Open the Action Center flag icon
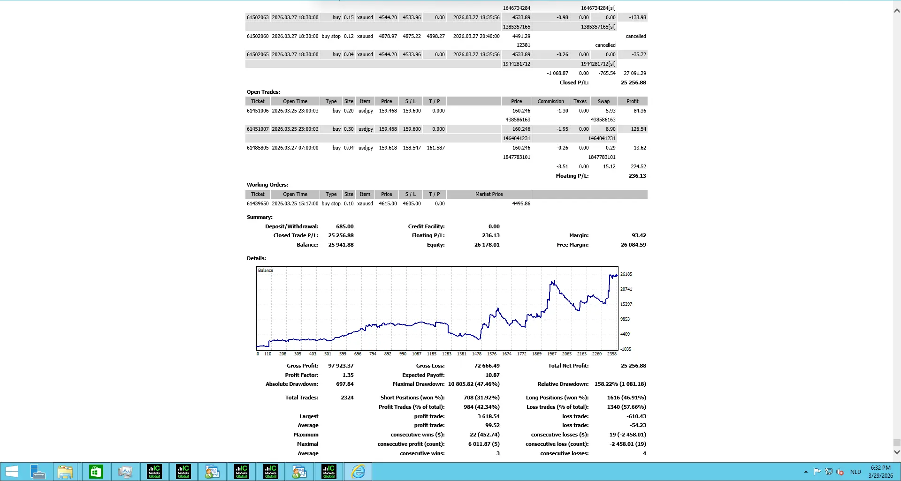The height and width of the screenshot is (481, 901). (x=817, y=472)
